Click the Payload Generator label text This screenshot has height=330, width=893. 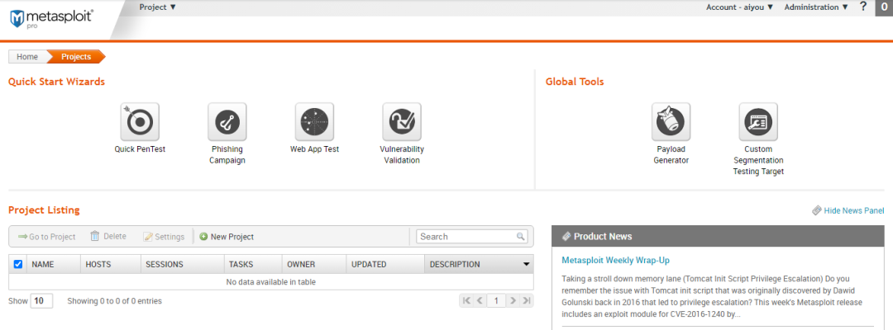(x=671, y=154)
